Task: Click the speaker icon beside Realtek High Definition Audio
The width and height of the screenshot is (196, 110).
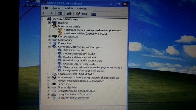Action: pyautogui.click(x=59, y=60)
